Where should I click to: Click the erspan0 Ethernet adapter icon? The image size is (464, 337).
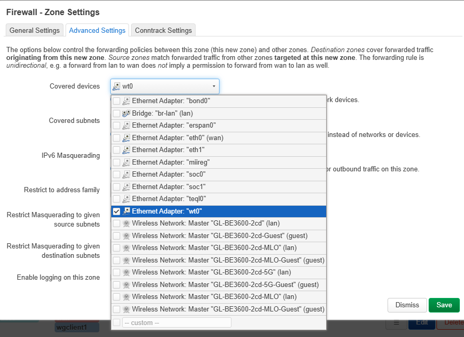(x=126, y=126)
